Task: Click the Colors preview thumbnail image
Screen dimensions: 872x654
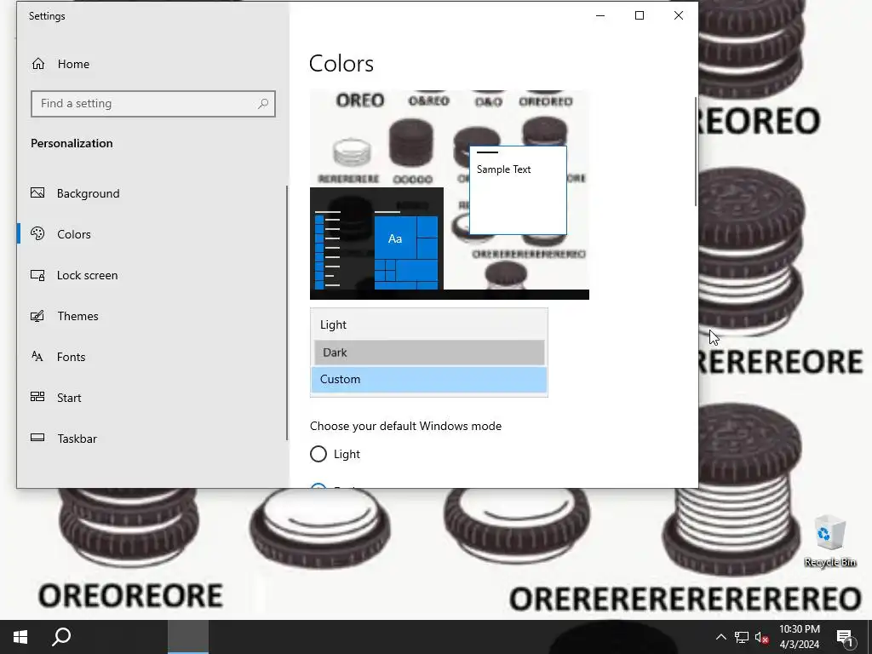Action: click(x=450, y=195)
